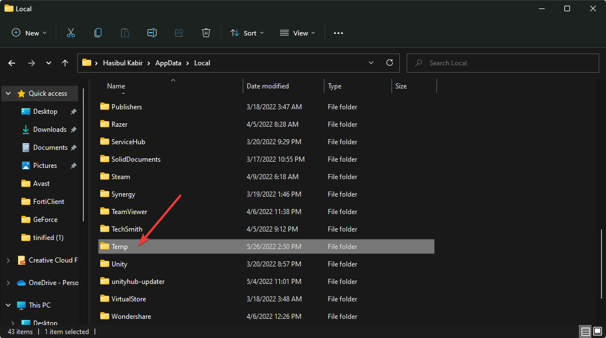
Task: Rename the selected folder
Action: (152, 33)
